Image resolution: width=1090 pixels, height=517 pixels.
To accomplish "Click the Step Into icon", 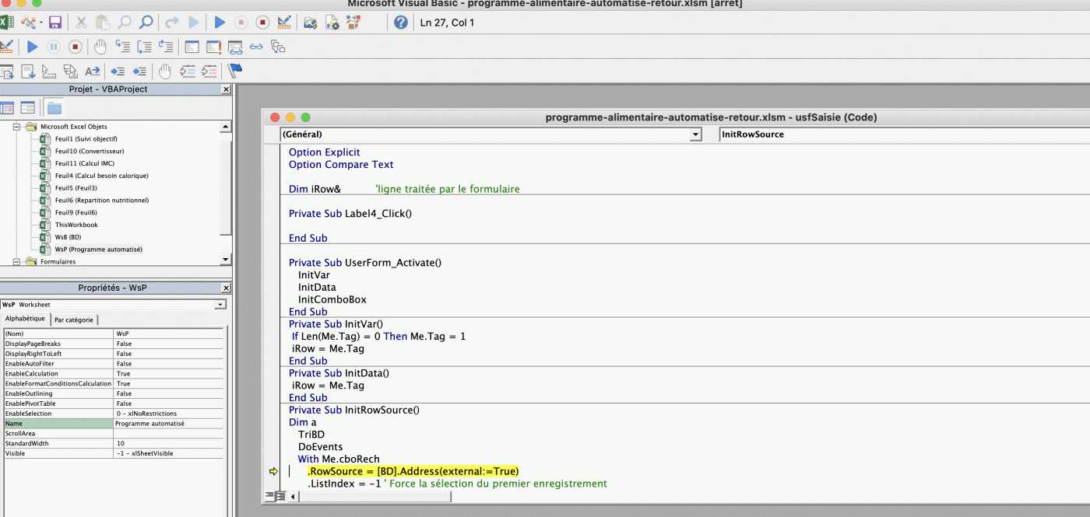I will coord(122,47).
